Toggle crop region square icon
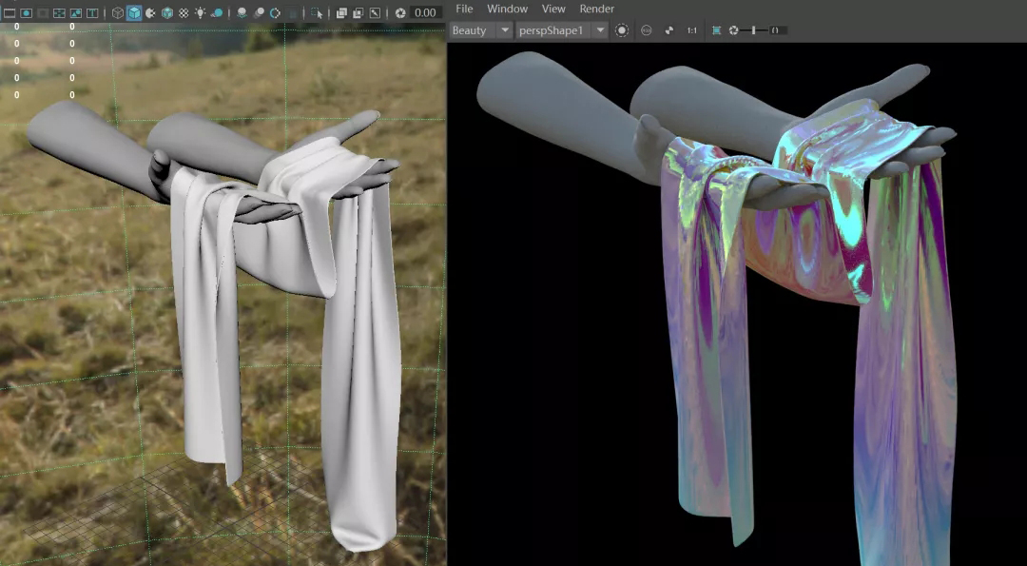Screen dimensions: 1027x566 717,30
